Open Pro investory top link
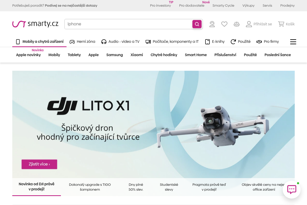This screenshot has height=205, width=307. 160,5
